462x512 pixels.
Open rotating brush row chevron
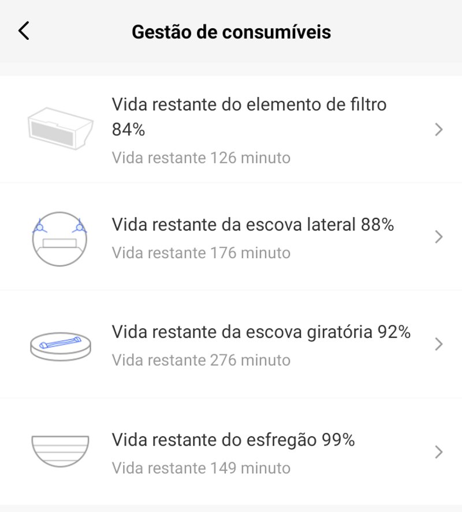click(x=439, y=344)
